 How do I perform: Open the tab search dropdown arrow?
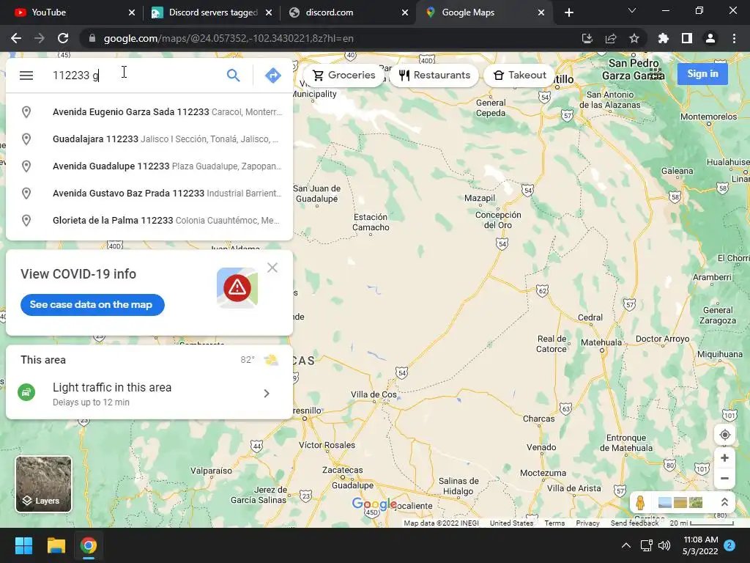(632, 10)
